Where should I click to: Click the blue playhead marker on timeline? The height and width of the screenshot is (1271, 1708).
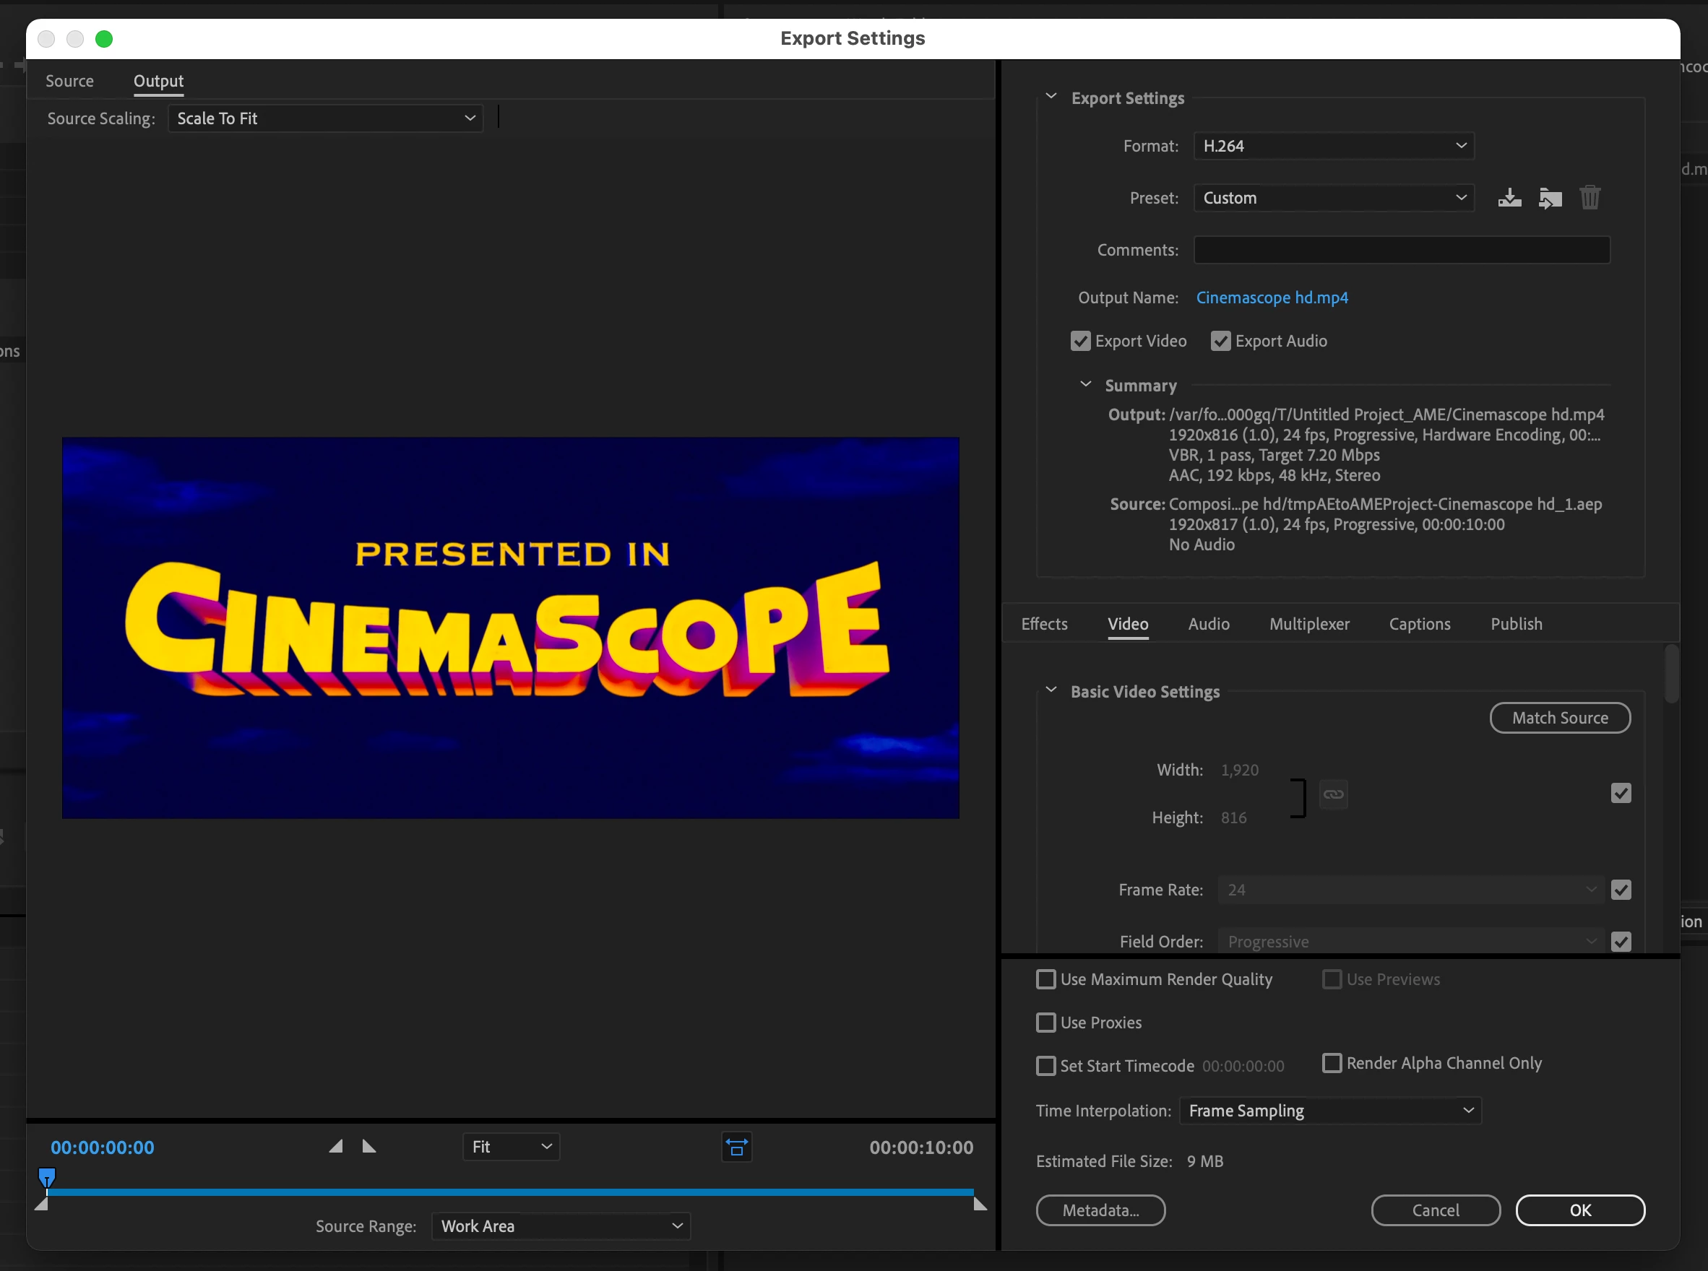tap(47, 1176)
